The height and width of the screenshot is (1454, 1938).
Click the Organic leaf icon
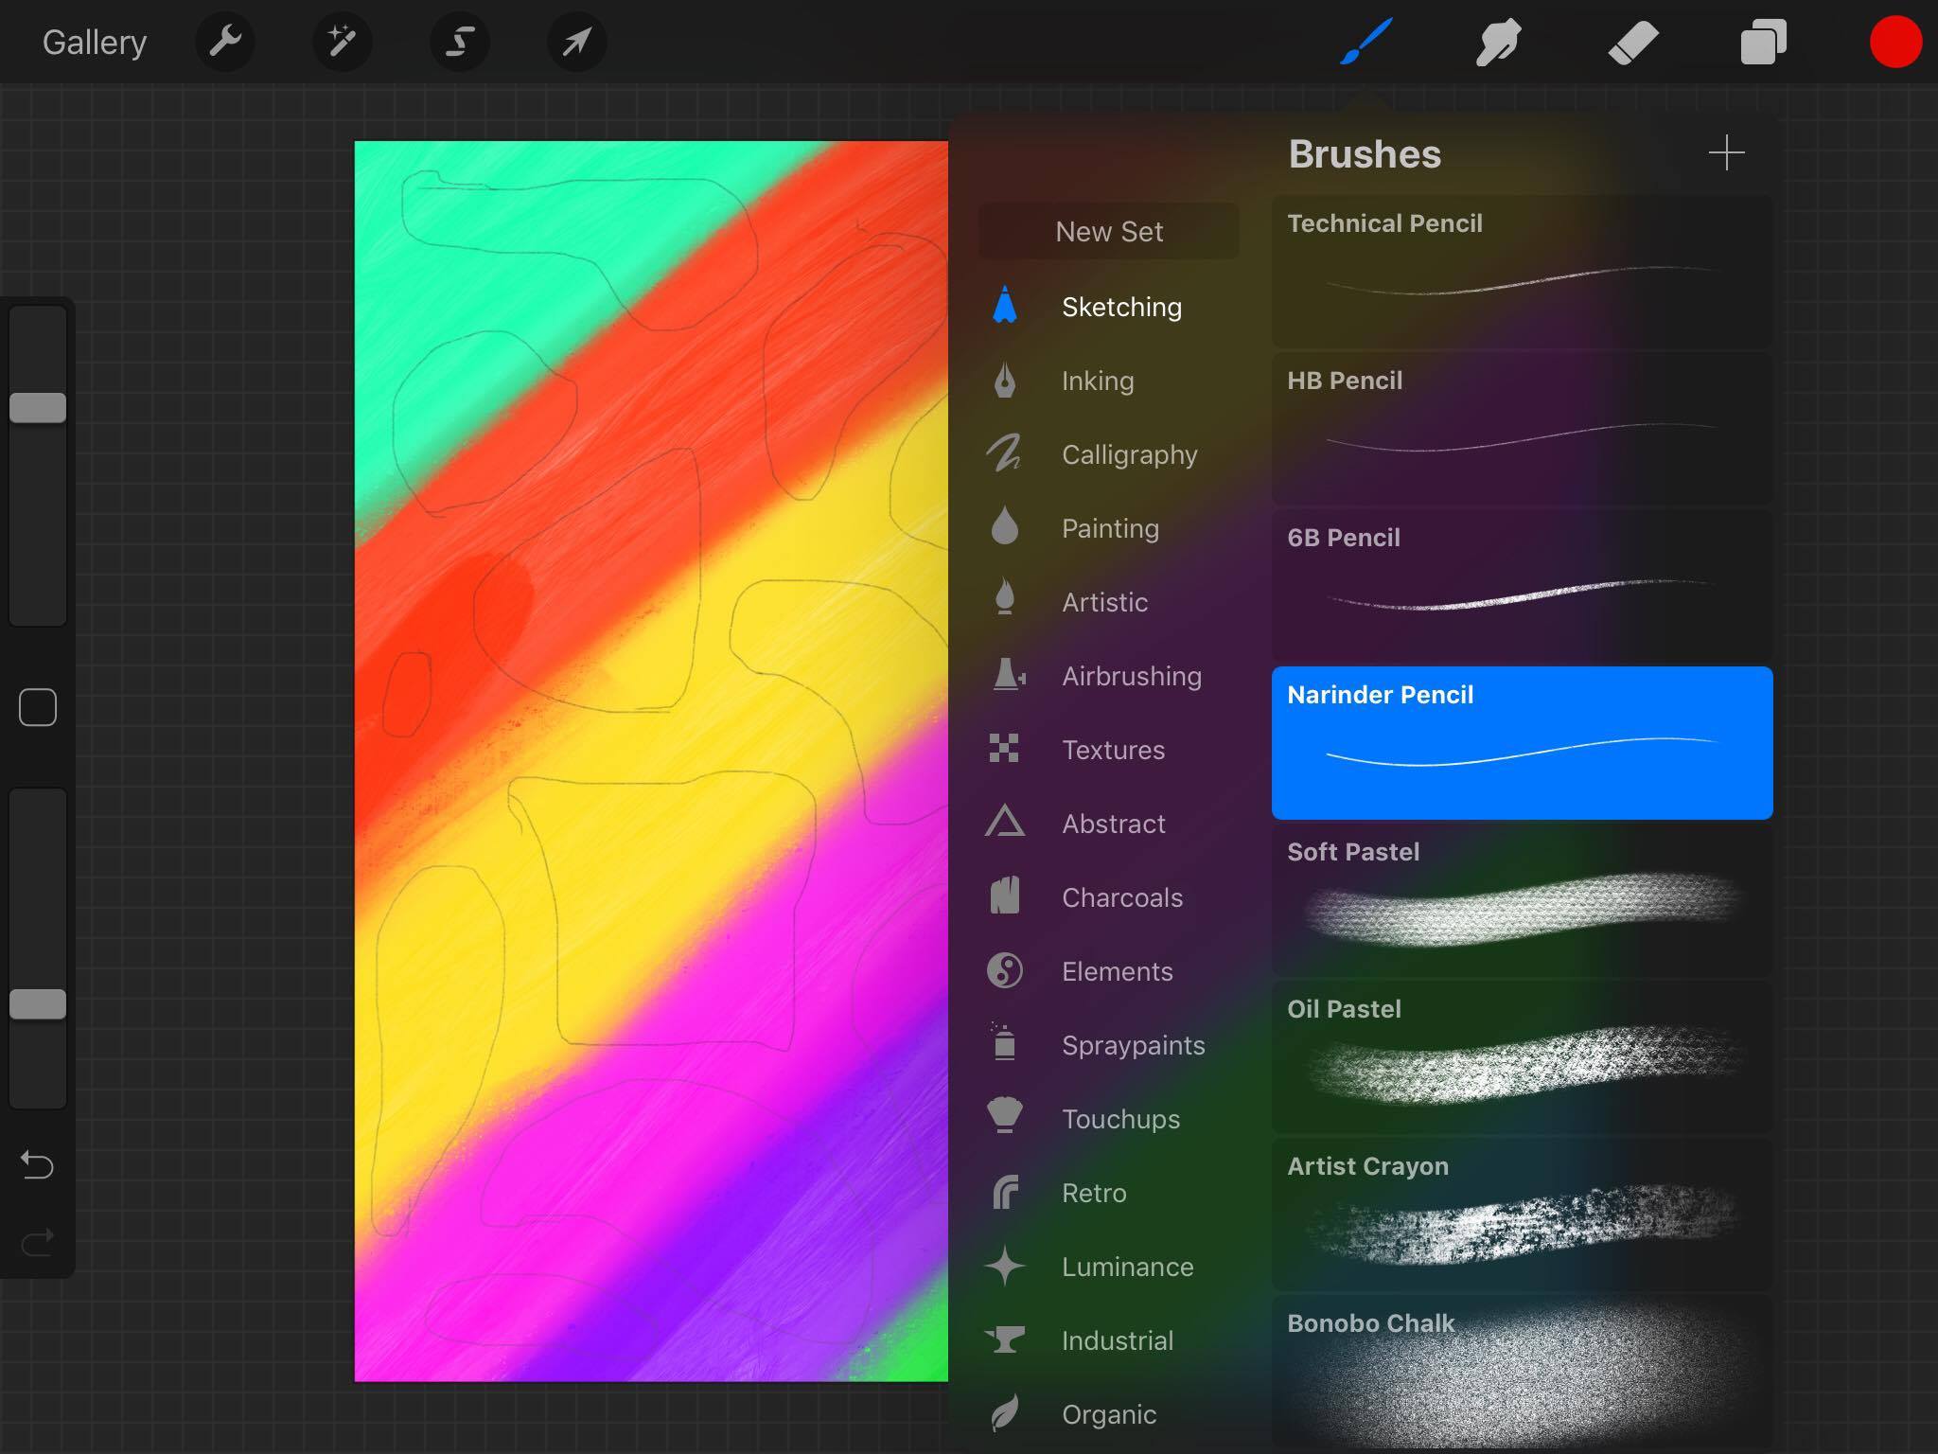(x=1005, y=1412)
